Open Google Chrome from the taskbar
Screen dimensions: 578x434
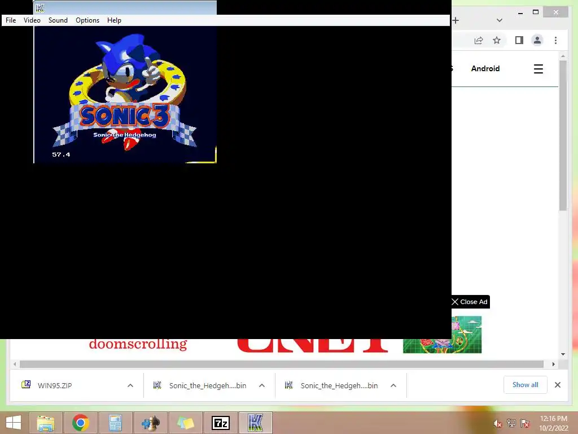click(x=80, y=423)
